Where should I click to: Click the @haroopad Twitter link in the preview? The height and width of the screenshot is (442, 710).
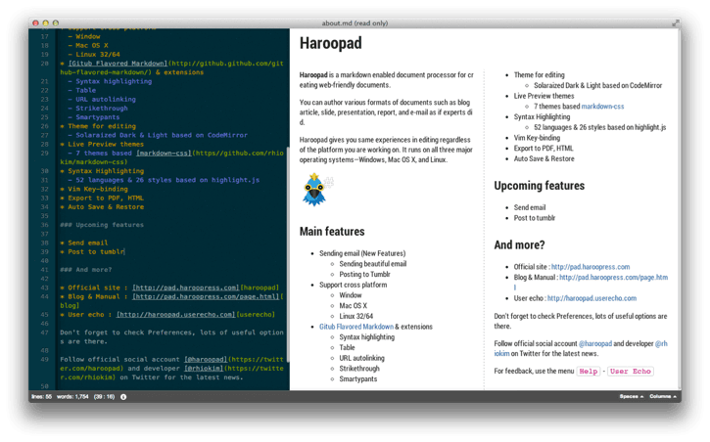pos(595,343)
